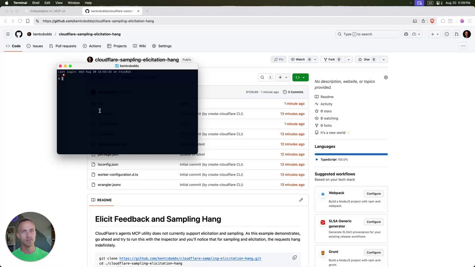475x267 pixels.
Task: Open the GitHub global navigation hamburger menu
Action: click(8, 34)
